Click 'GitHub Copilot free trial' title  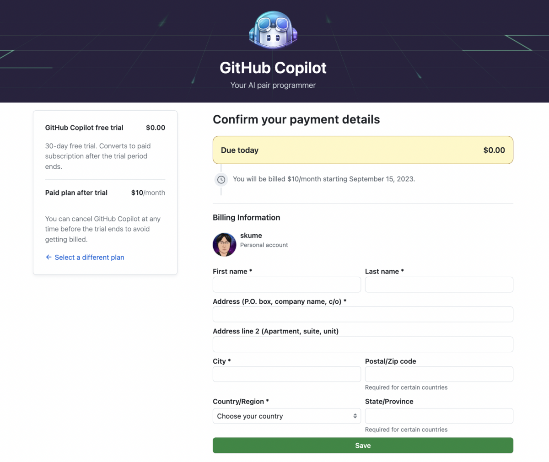click(x=84, y=128)
